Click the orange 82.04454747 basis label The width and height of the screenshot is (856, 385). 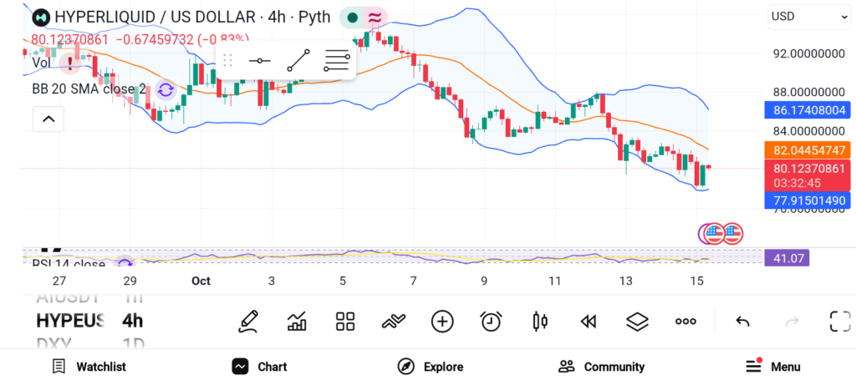click(808, 150)
